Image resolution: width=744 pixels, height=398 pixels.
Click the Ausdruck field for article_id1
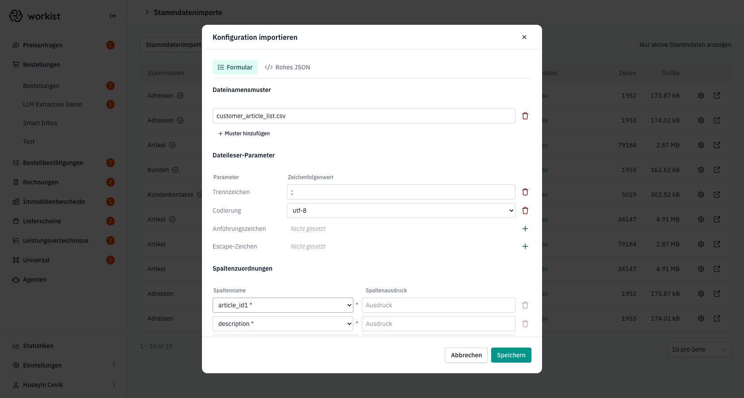(438, 305)
